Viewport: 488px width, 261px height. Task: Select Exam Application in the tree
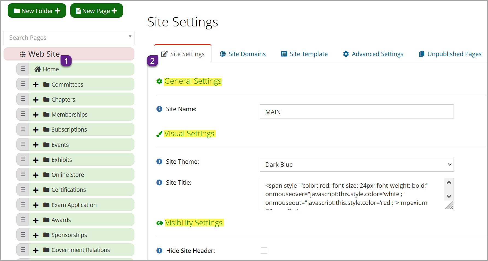[82, 205]
